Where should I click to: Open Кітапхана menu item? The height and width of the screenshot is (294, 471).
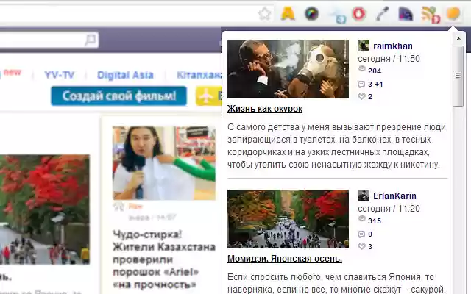(x=199, y=75)
